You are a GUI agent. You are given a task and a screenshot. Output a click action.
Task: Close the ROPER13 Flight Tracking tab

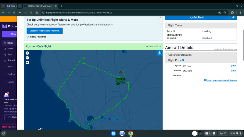[56, 6]
